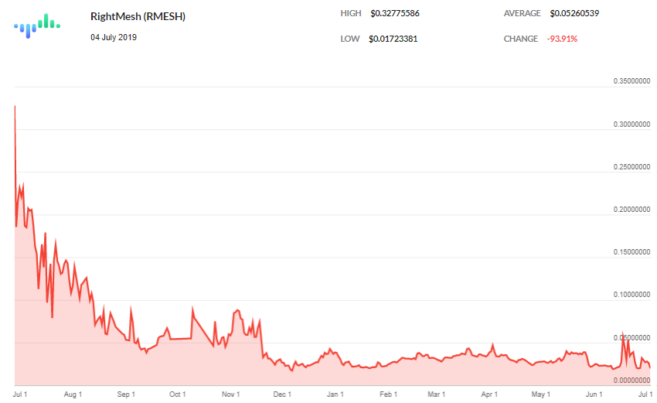Click the date 04 July 2019

coord(114,37)
